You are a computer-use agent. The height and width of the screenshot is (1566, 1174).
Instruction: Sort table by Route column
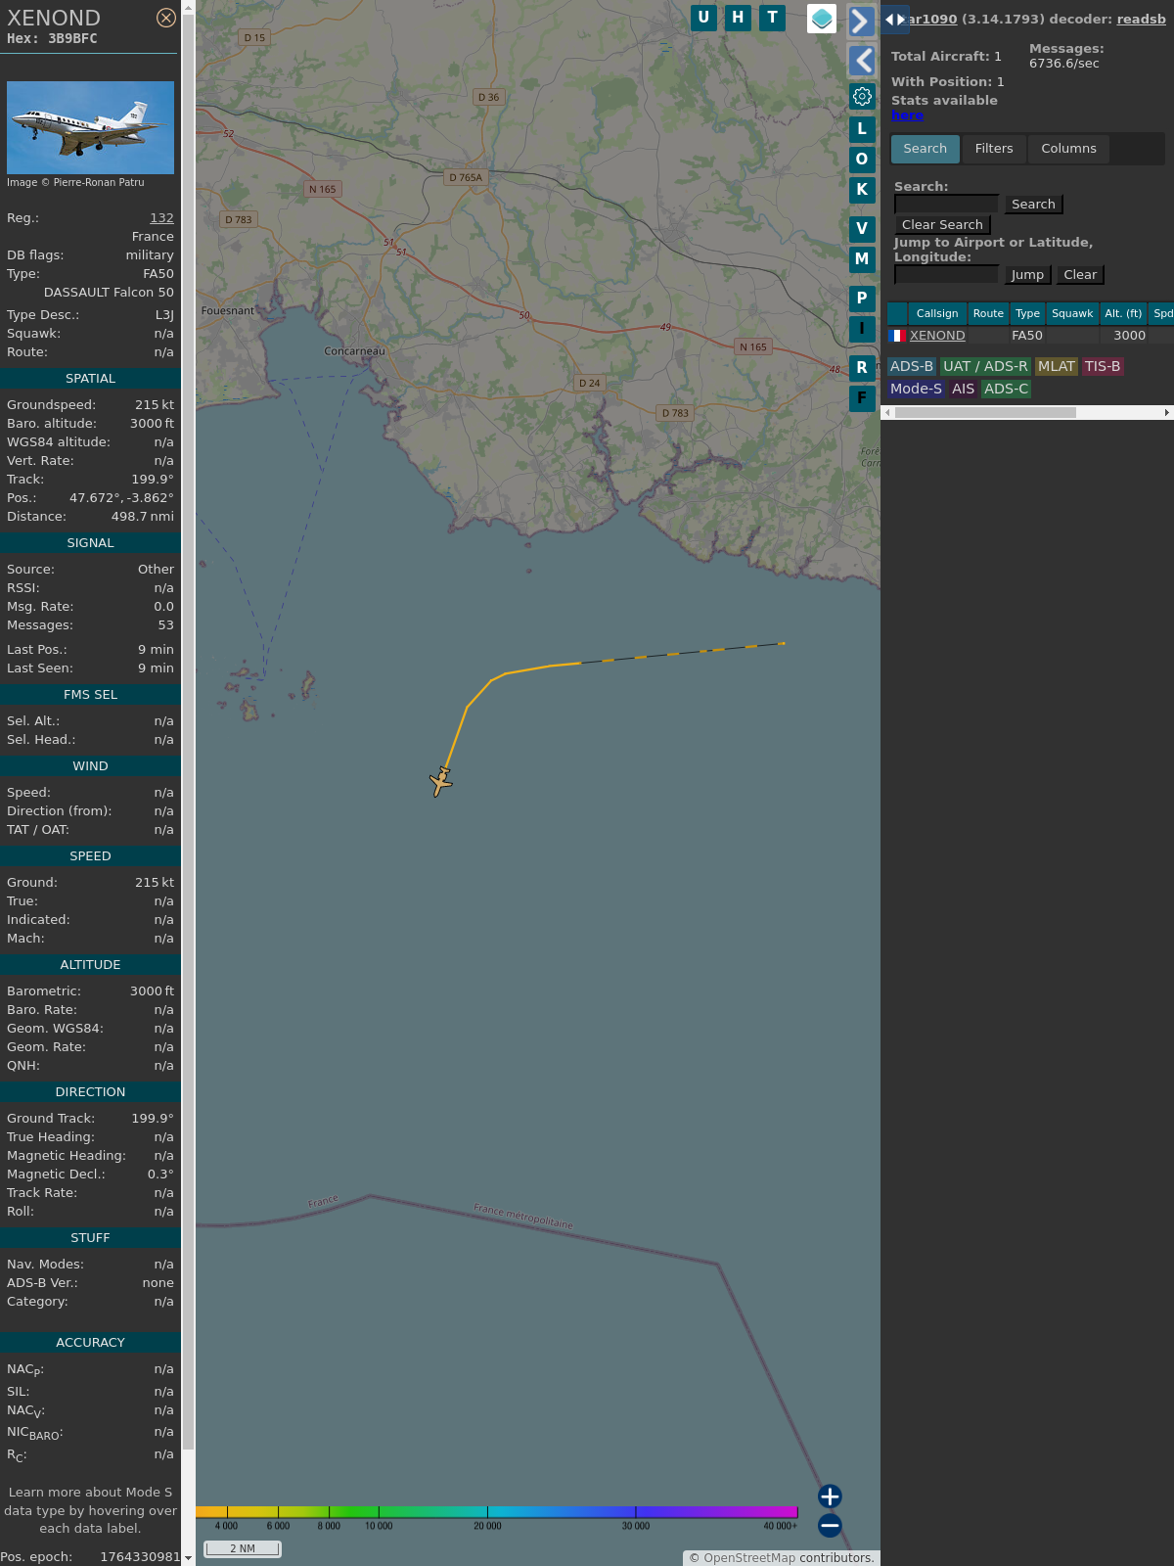(988, 313)
